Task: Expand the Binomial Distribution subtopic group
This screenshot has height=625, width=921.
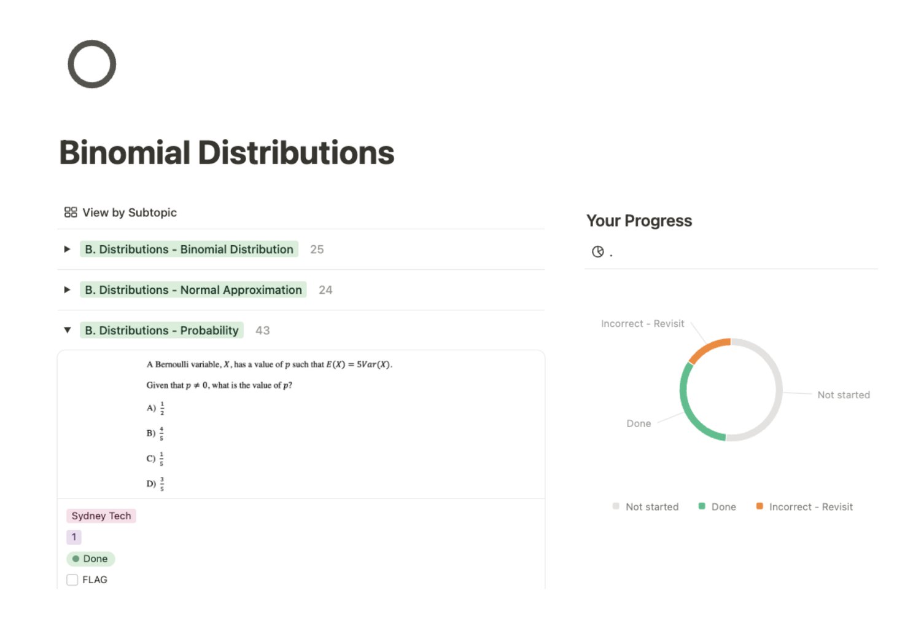Action: (67, 250)
